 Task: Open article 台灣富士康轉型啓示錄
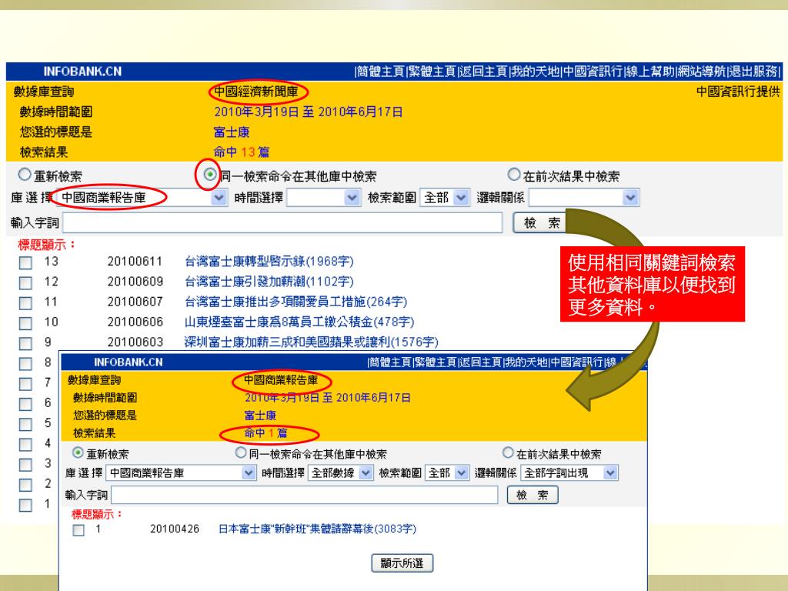pyautogui.click(x=269, y=262)
